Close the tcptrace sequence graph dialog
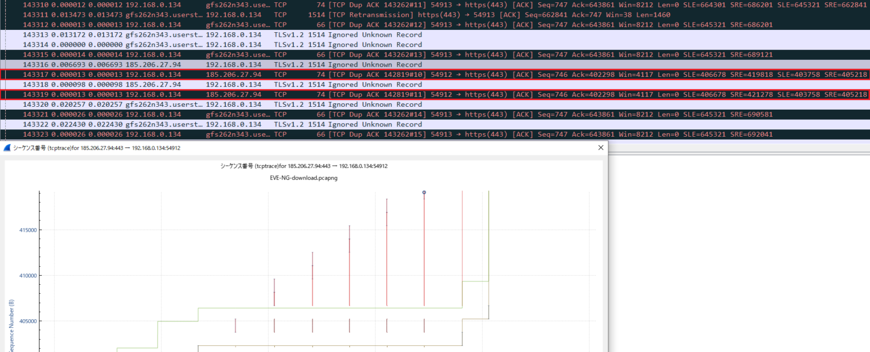 click(601, 148)
